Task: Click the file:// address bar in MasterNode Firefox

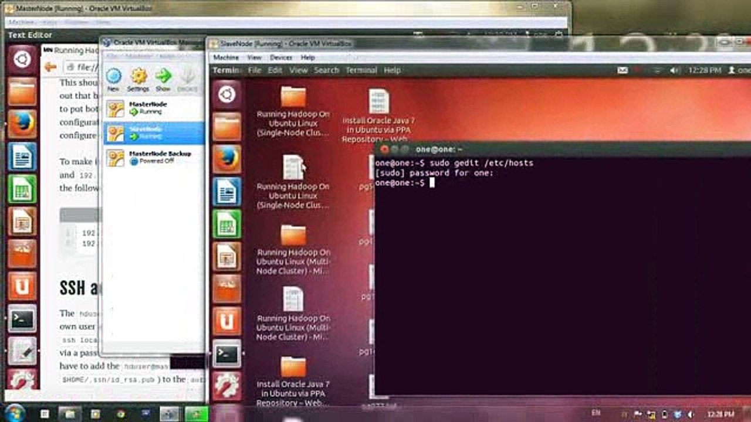Action: 81,67
